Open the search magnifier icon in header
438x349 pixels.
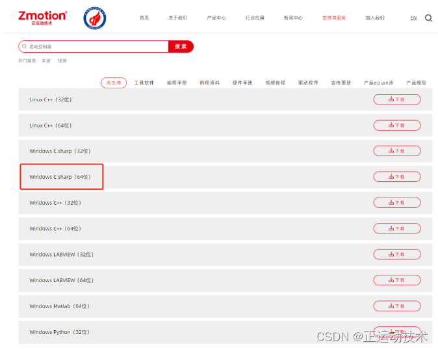428,18
